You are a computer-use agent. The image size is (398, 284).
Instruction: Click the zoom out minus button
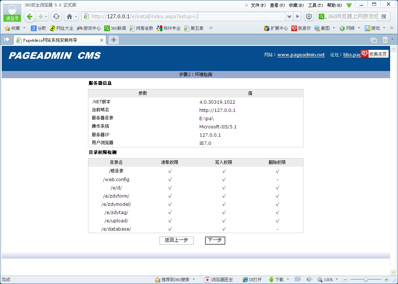345,279
